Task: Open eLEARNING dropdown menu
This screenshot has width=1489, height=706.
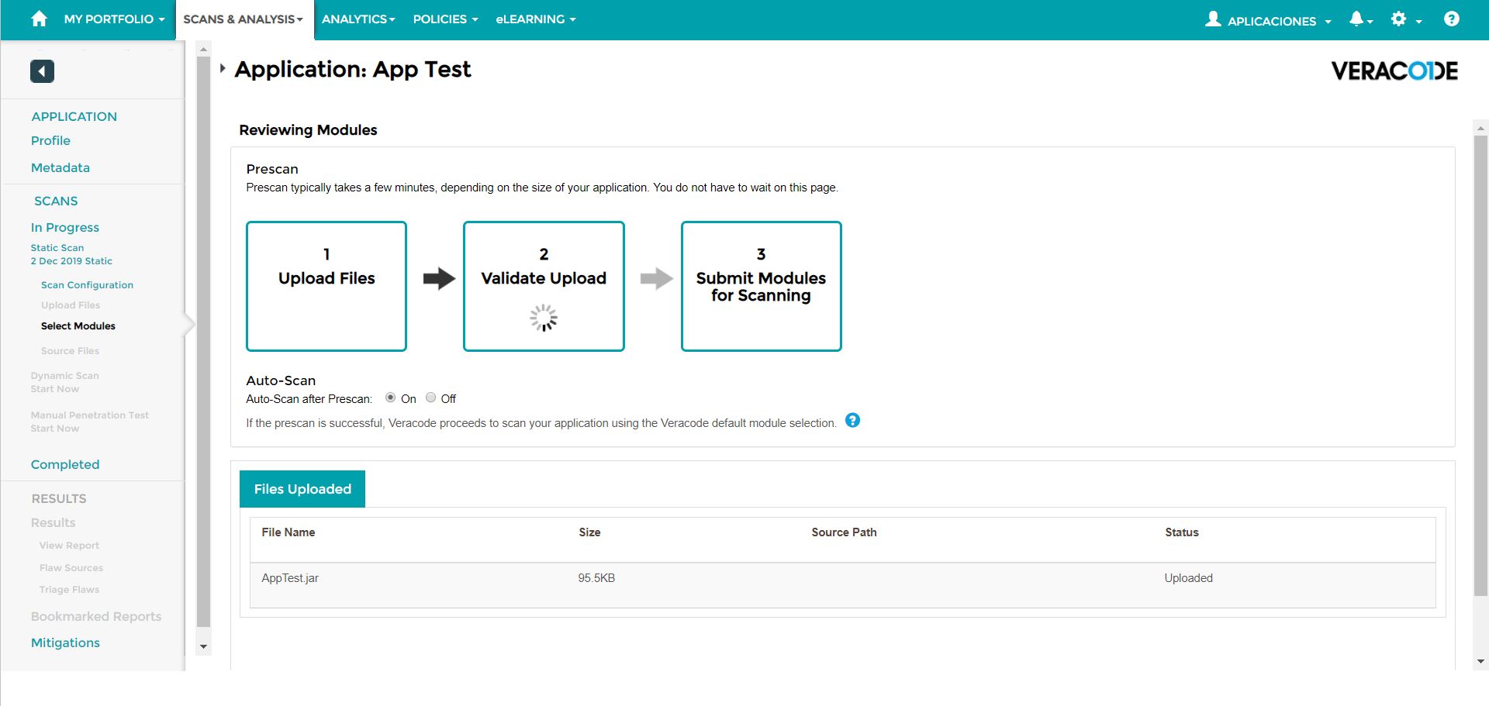Action: [536, 19]
